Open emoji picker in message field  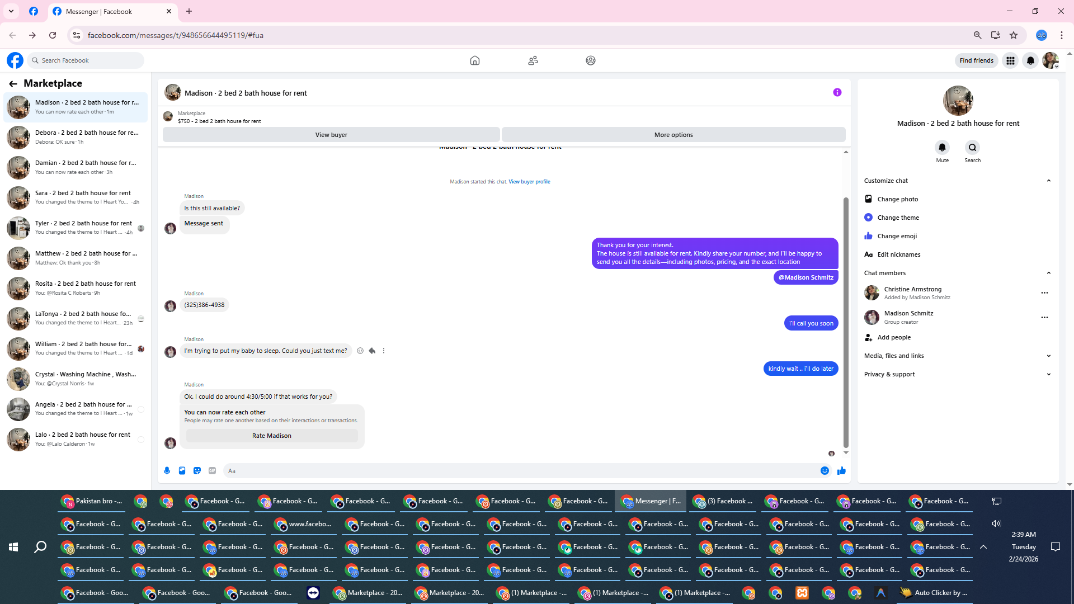pos(825,471)
